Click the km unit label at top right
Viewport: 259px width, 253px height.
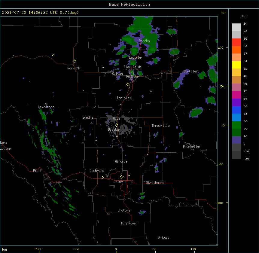[x=224, y=13]
